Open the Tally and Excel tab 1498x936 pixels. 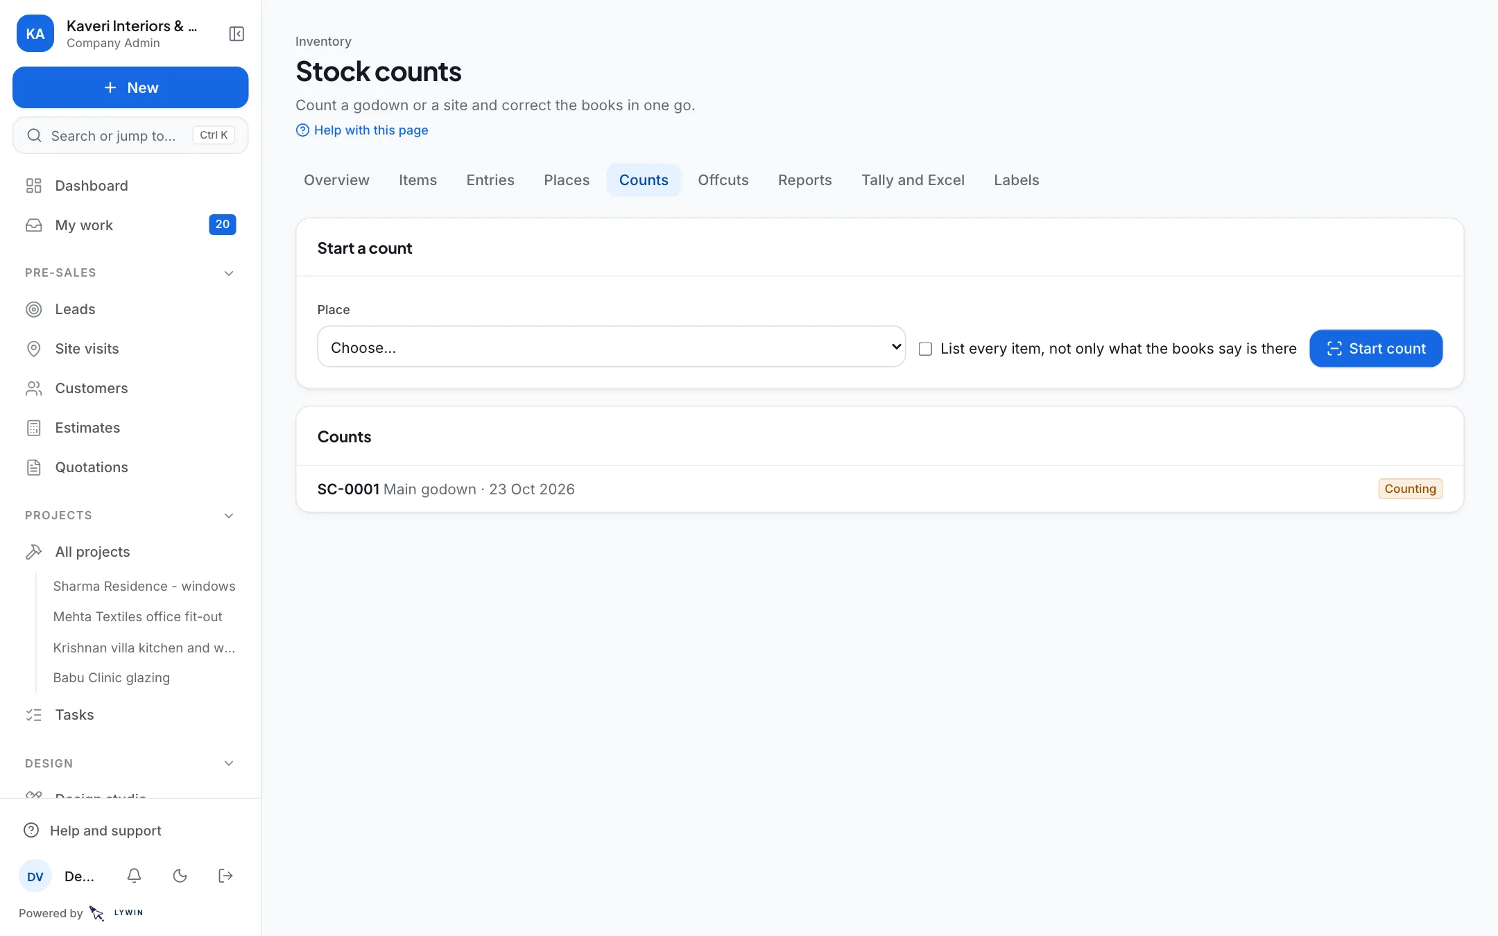(913, 180)
